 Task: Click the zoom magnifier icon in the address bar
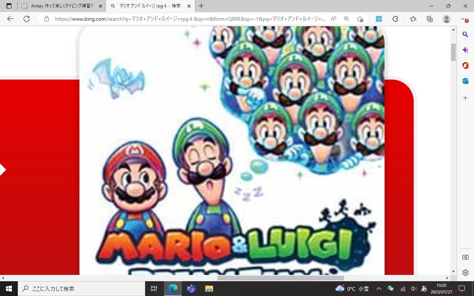[347, 19]
